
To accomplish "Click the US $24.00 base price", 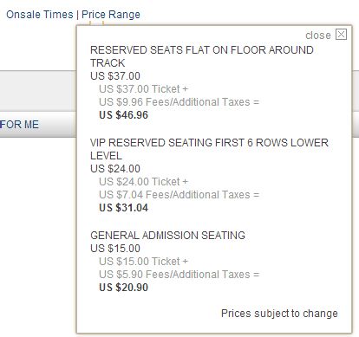I will click(x=115, y=169).
